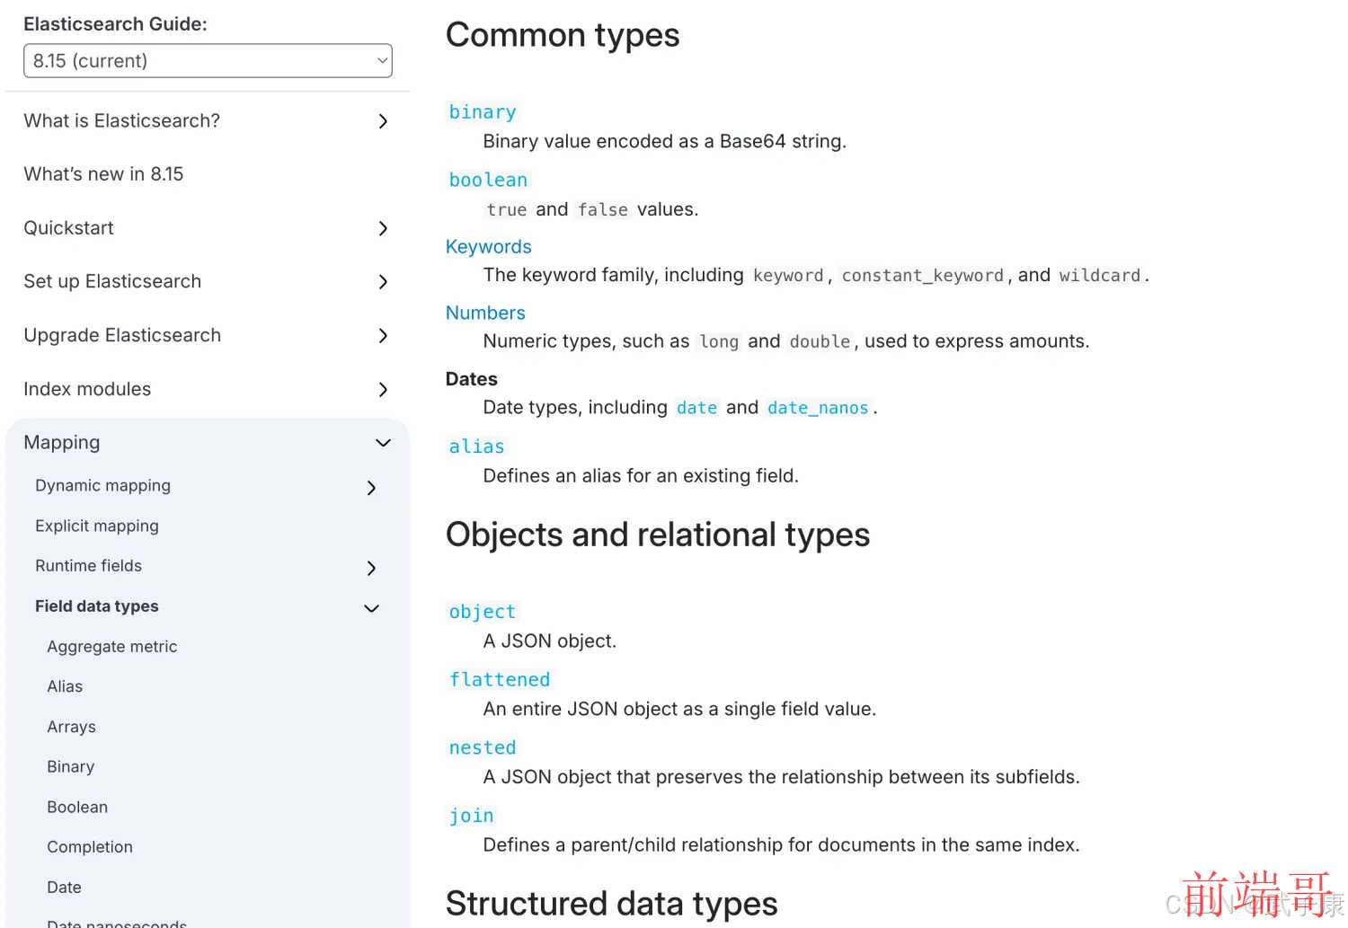Open Date sidebar item
The width and height of the screenshot is (1348, 928).
click(x=64, y=888)
